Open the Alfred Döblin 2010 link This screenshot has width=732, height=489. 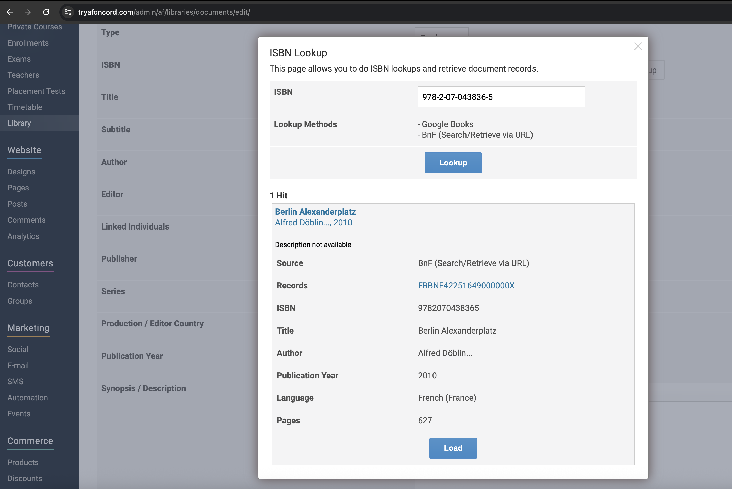tap(313, 222)
